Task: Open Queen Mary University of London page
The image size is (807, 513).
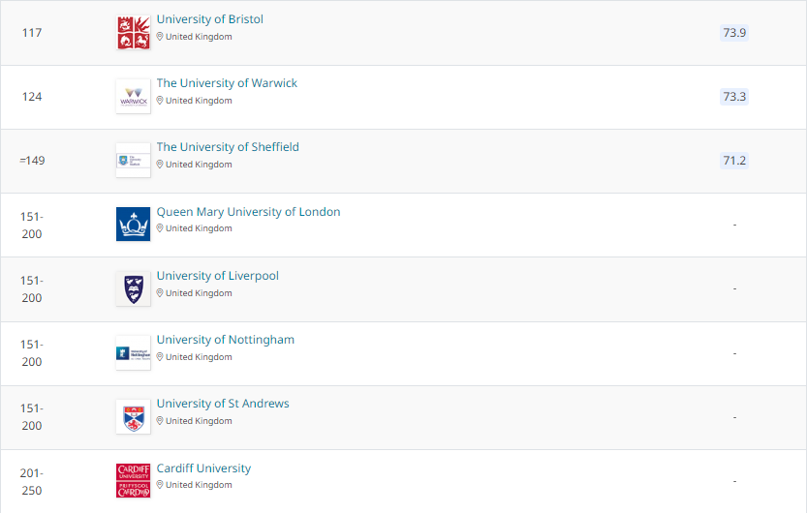Action: (248, 212)
